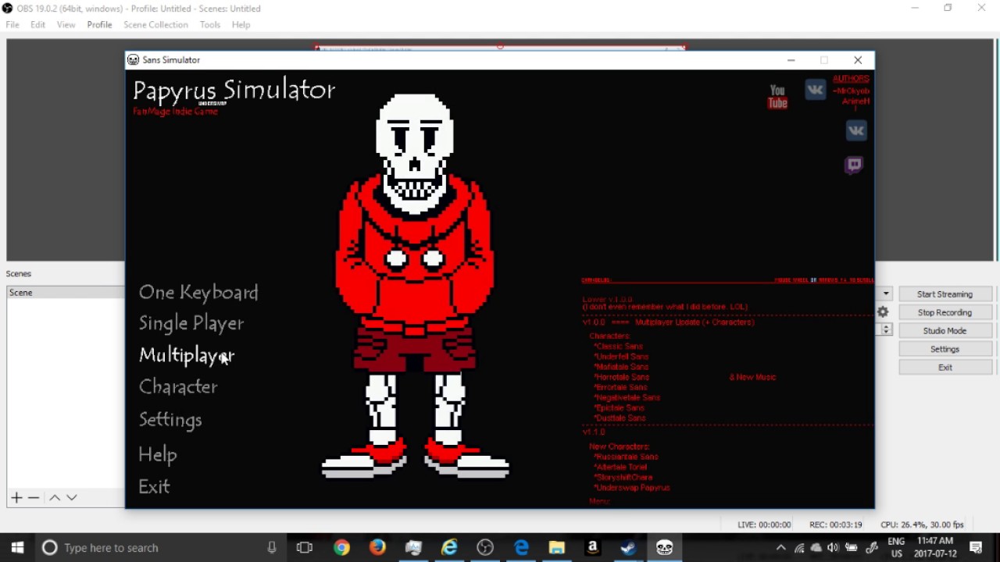Move scene up with up arrow
This screenshot has width=1000, height=562.
click(x=55, y=497)
